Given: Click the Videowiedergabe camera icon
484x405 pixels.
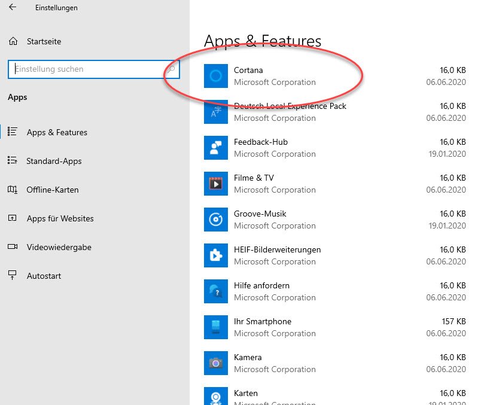Looking at the screenshot, I should point(13,246).
